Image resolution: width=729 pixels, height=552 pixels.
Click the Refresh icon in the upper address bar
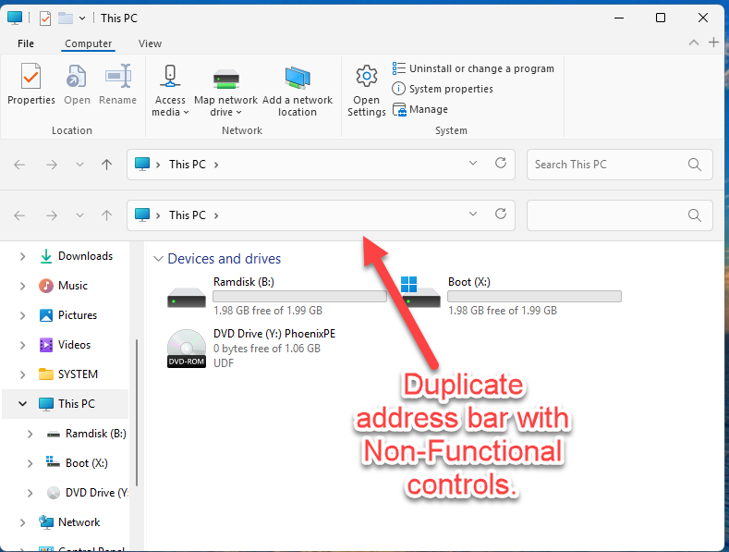point(500,163)
